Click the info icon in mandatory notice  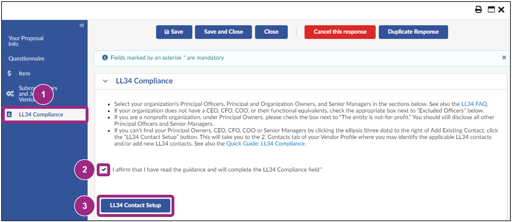click(x=105, y=57)
